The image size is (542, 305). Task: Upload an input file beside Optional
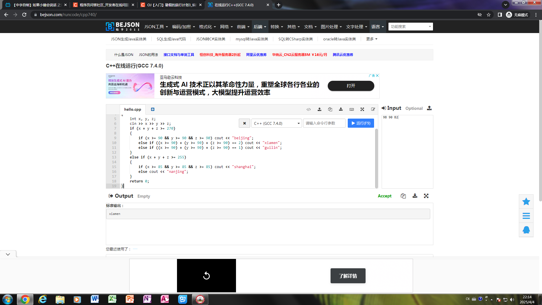(429, 108)
